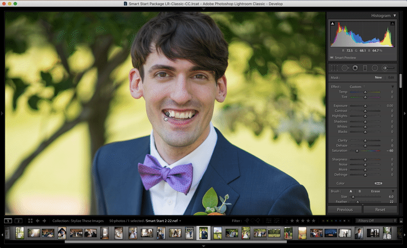Screen dimensions: 407x248
Task: Choose New mask mode
Action: click(378, 78)
